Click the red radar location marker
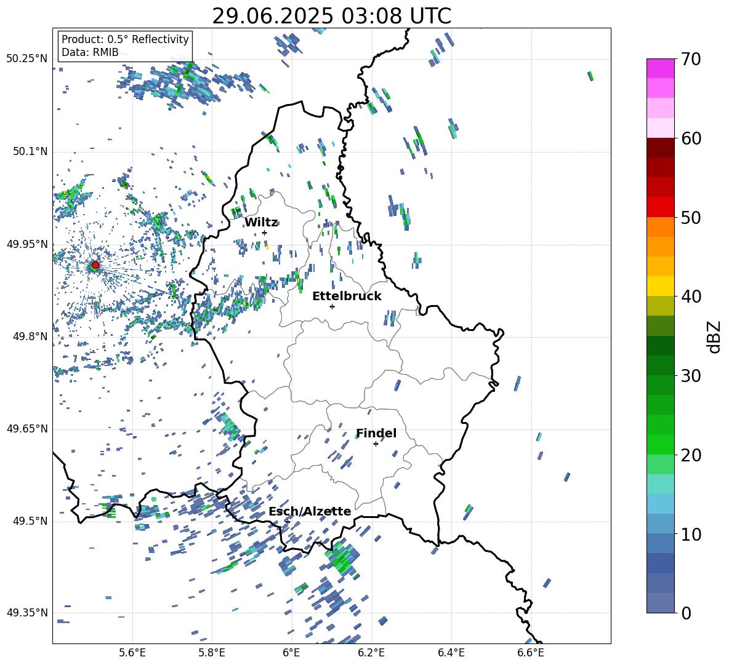Viewport: 729px width, 665px height. pos(95,265)
